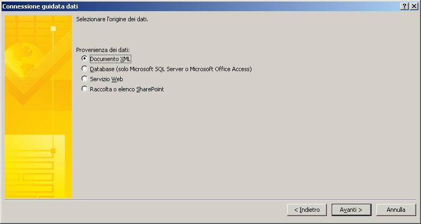Click the Servizio Web label text
The width and height of the screenshot is (421, 224).
click(x=106, y=79)
